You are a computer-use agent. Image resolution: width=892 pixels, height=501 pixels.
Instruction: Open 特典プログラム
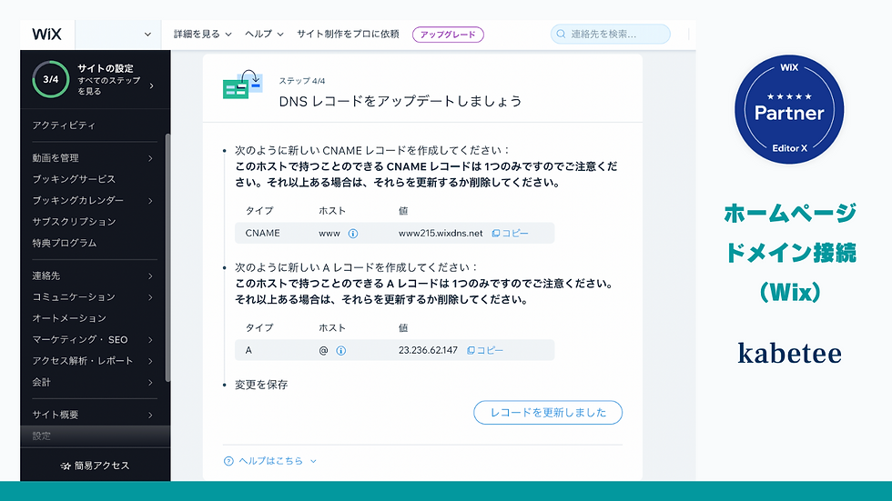pos(65,243)
